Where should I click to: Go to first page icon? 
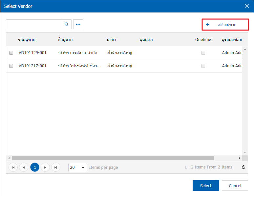13,167
